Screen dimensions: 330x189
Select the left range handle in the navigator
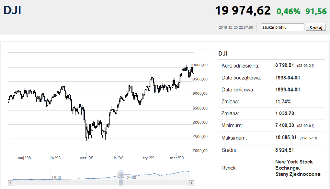tap(119, 175)
